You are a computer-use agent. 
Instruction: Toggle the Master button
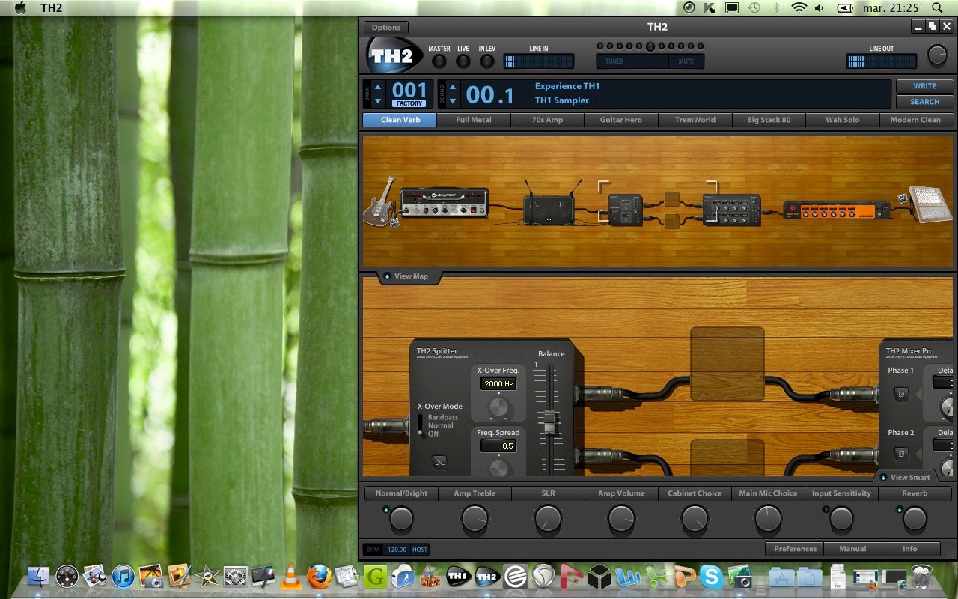point(439,61)
